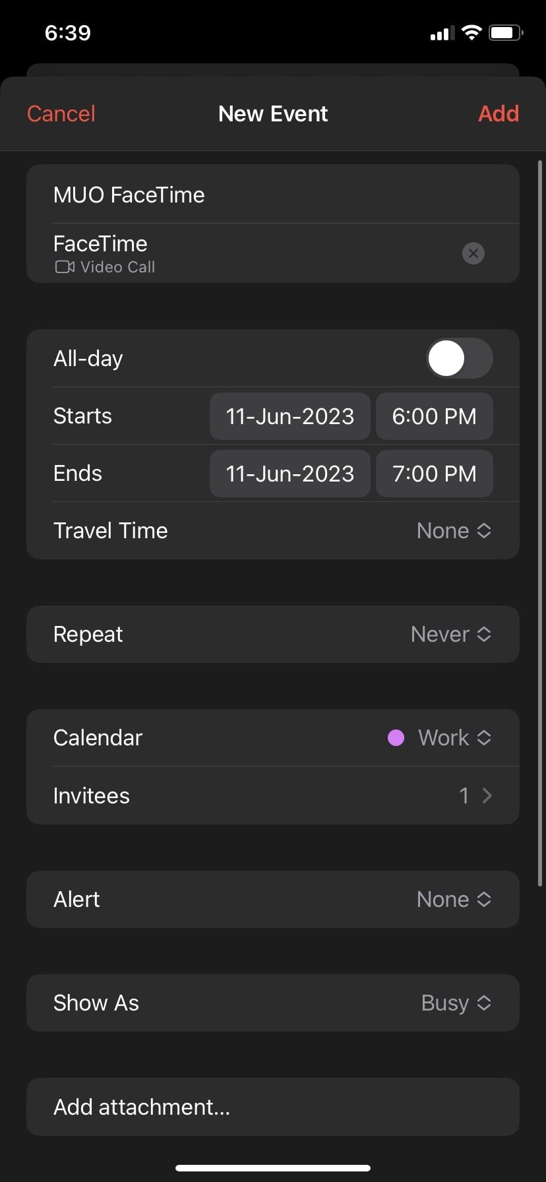The height and width of the screenshot is (1182, 546).
Task: Tap the cellular signal bars icon
Action: tap(442, 34)
